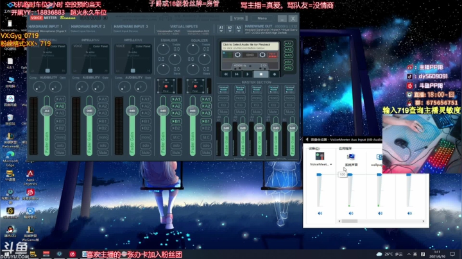Change the A1 master bus Normal mode selector

[224, 90]
